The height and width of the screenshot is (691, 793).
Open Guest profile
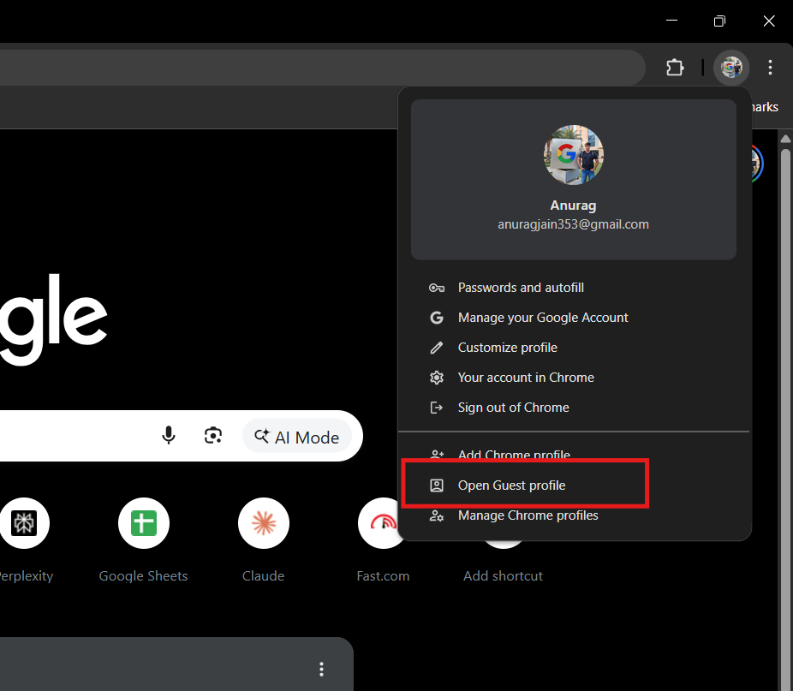click(x=511, y=485)
